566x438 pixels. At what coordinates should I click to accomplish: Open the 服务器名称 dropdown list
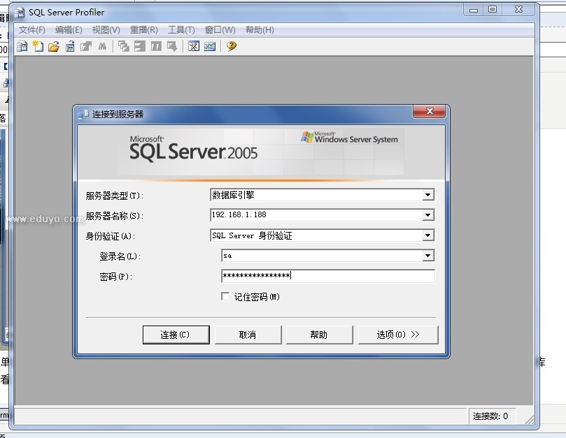click(427, 216)
